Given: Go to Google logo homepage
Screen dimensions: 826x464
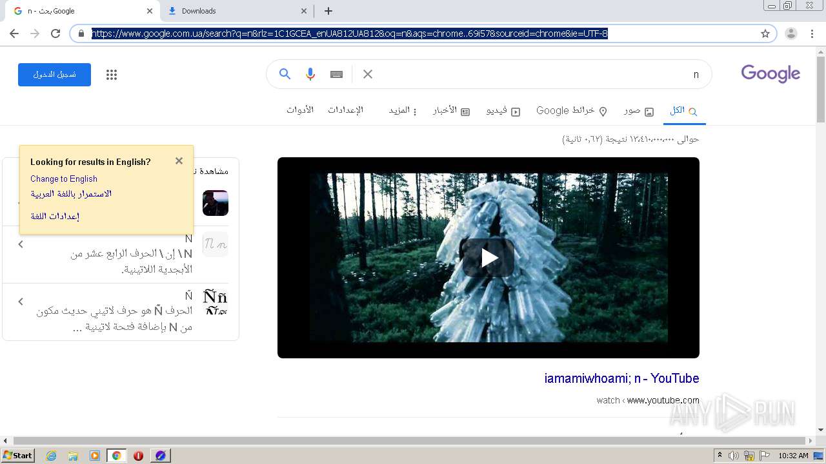Looking at the screenshot, I should 771,73.
